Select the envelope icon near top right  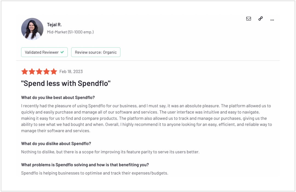(248, 19)
